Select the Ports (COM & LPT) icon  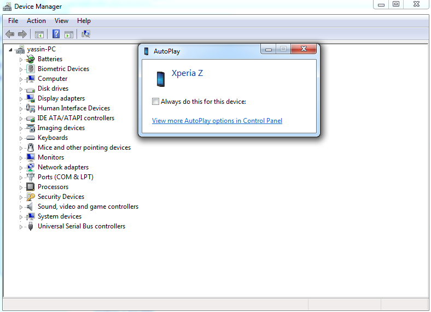(x=31, y=177)
